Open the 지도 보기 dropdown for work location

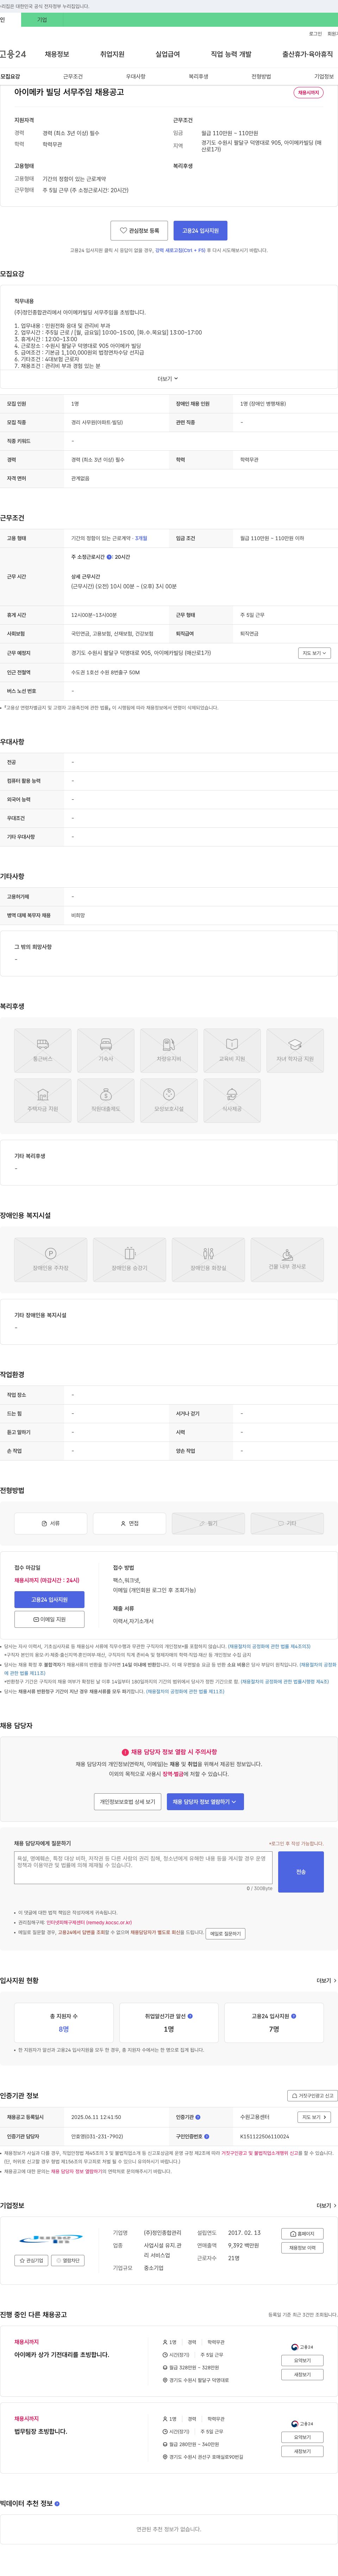point(314,653)
